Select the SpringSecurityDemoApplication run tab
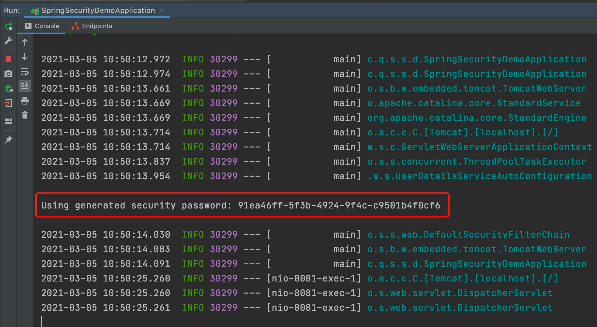Viewport: 597px width, 327px height. (98, 11)
